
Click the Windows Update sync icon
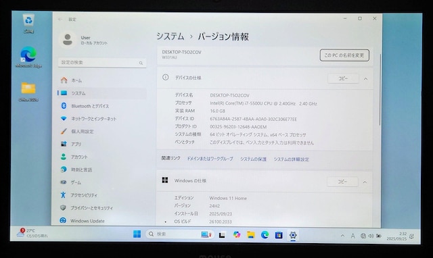coord(63,220)
